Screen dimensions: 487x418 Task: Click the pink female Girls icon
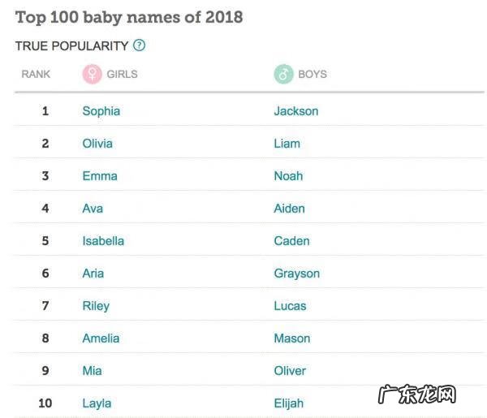pyautogui.click(x=93, y=74)
